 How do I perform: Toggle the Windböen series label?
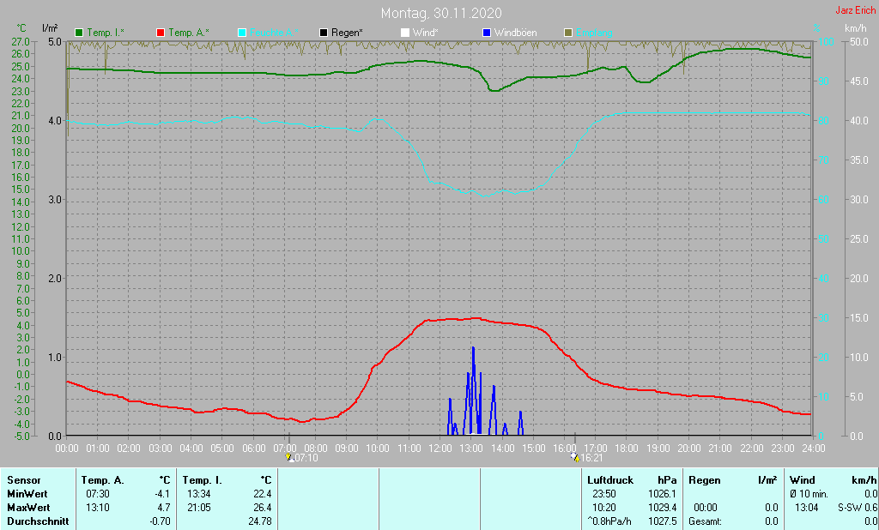click(x=516, y=33)
